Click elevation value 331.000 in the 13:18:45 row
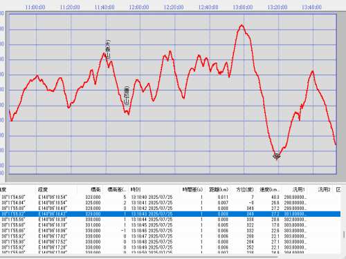346x259 pixels. (93, 225)
